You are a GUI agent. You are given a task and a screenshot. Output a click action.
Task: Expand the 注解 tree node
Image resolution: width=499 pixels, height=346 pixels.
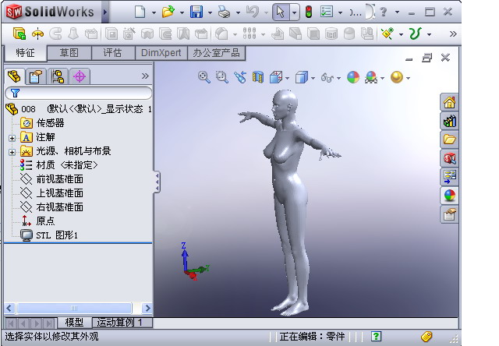[x=12, y=139]
